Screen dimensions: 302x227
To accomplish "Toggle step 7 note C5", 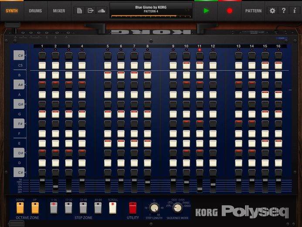I will (x=134, y=65).
